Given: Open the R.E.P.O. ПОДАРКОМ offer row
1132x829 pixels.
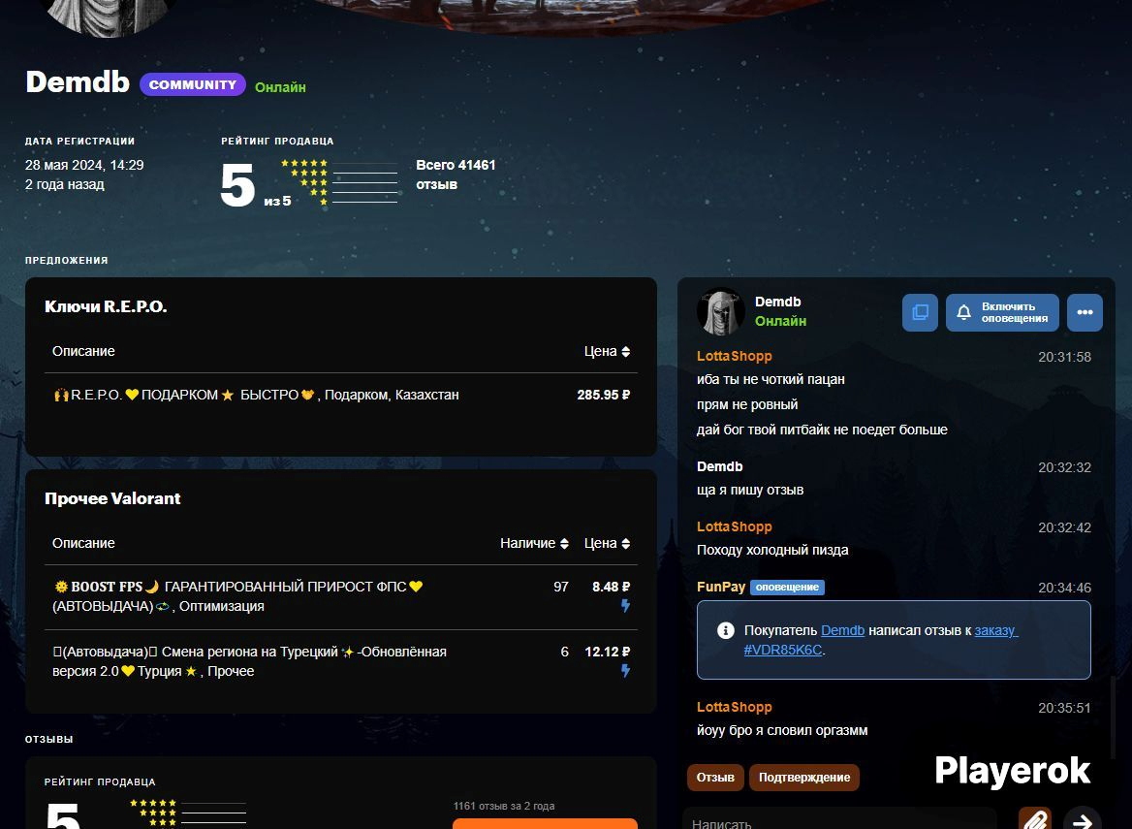Looking at the screenshot, I should 341,395.
